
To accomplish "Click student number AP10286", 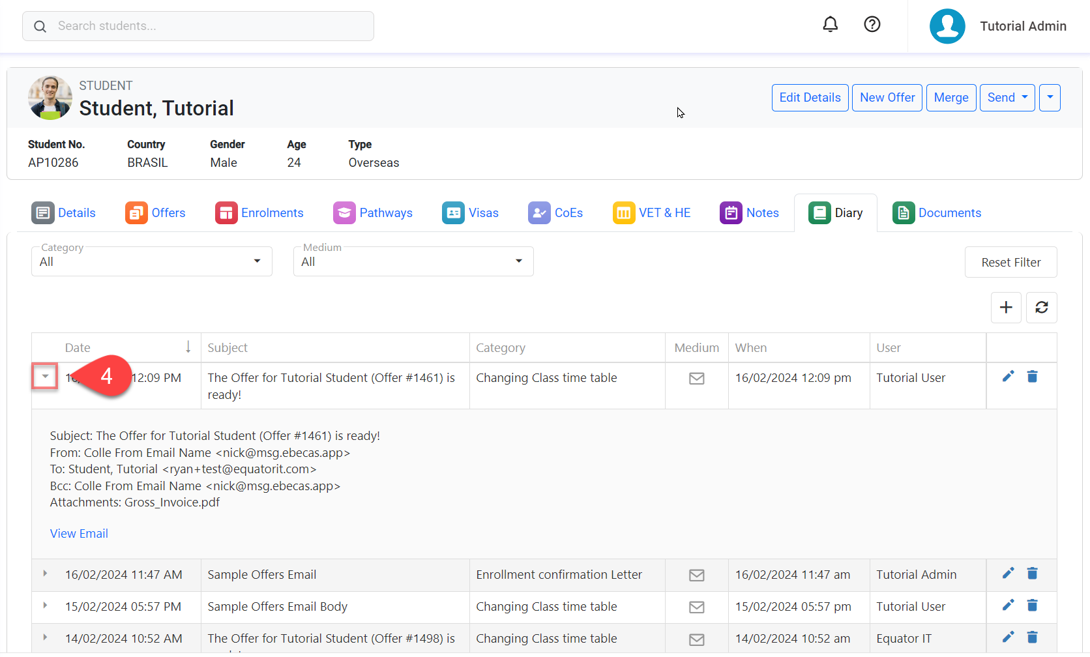I will [x=53, y=163].
